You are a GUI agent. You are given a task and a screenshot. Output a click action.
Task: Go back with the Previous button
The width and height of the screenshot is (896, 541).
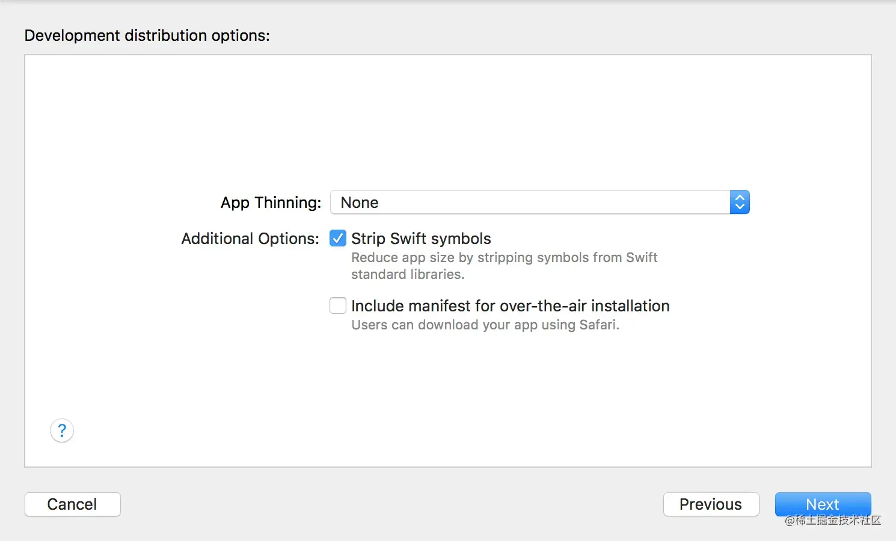[711, 504]
